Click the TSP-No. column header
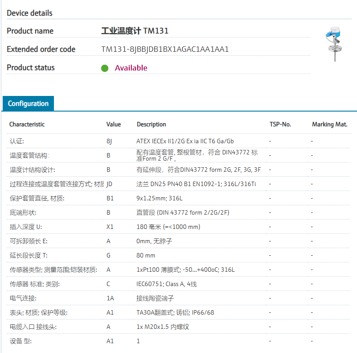 click(x=280, y=125)
